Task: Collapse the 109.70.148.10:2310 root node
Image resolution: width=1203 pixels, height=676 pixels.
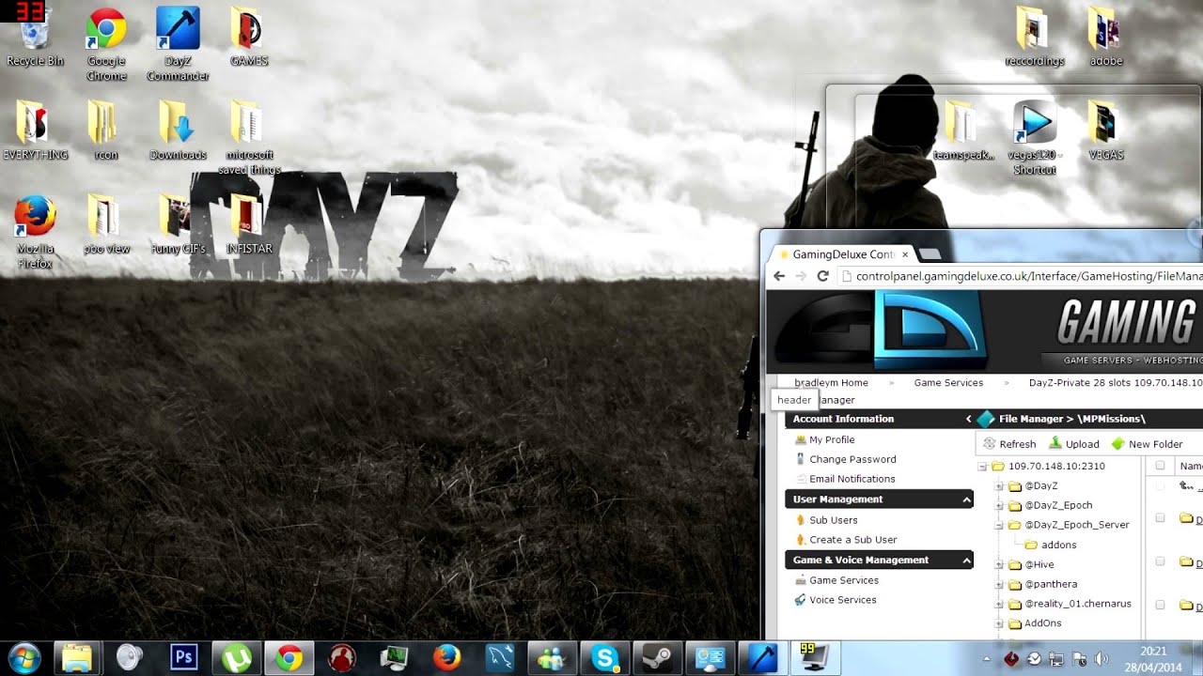Action: click(982, 467)
